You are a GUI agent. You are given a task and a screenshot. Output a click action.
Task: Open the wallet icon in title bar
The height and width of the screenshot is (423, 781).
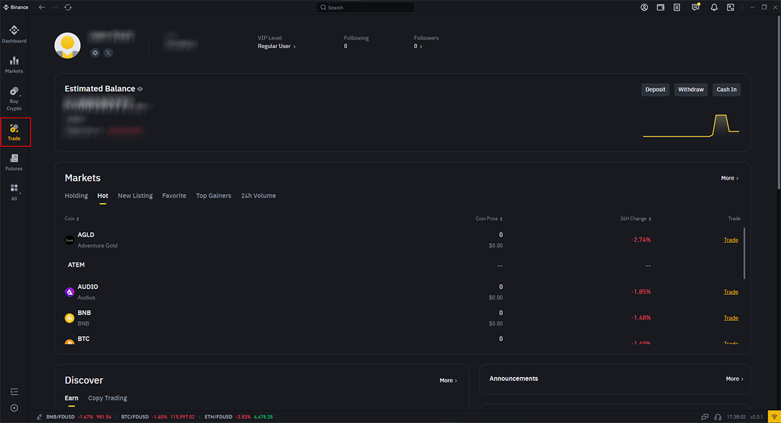click(661, 7)
